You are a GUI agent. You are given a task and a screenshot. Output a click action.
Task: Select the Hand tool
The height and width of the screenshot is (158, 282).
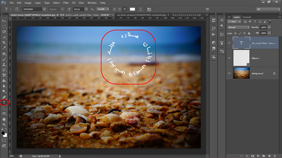click(x=4, y=119)
